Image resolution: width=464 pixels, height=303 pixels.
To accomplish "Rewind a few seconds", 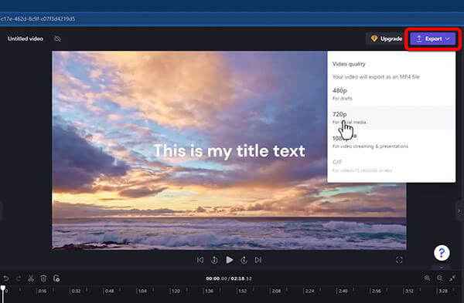I will click(x=214, y=260).
